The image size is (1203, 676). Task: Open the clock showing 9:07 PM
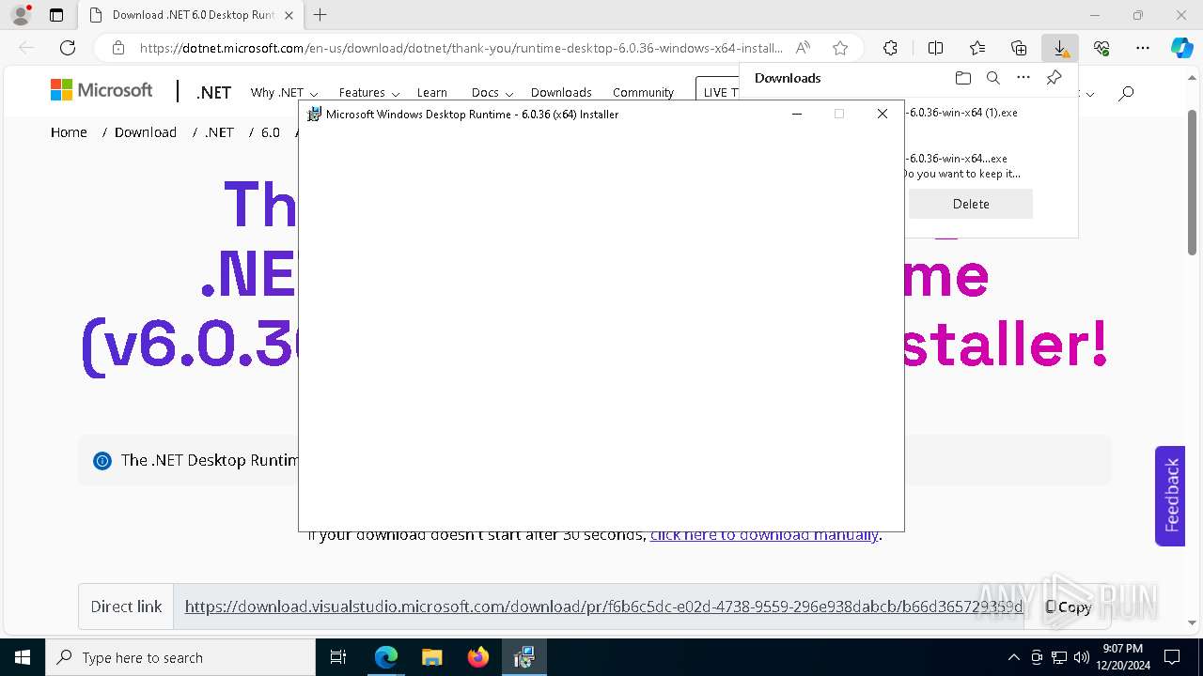click(1122, 657)
